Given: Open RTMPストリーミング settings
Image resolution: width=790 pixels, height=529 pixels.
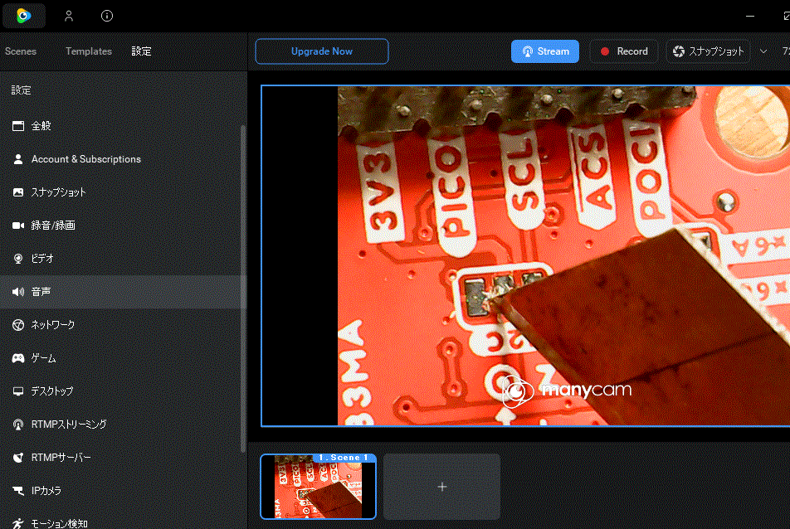Looking at the screenshot, I should 68,425.
